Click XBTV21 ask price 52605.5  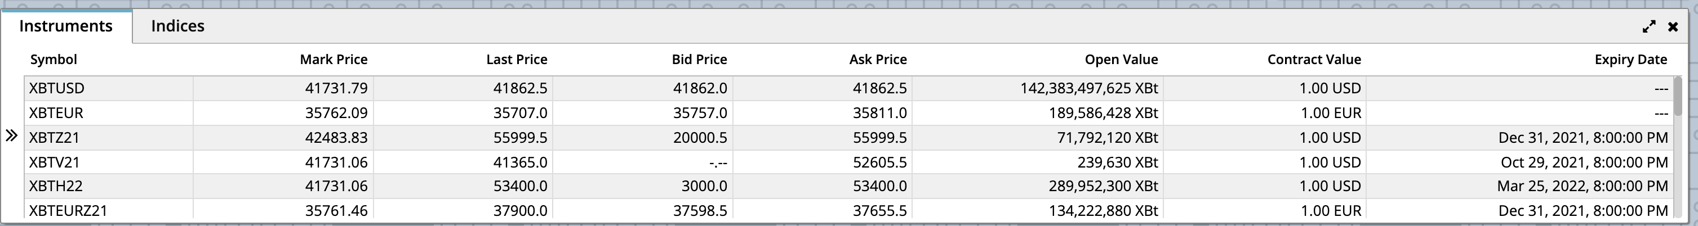click(x=880, y=161)
